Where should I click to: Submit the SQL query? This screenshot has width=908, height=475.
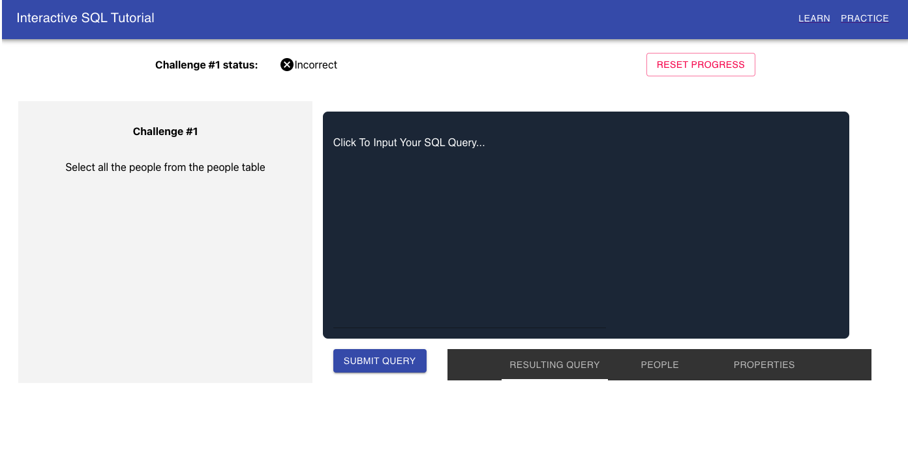[380, 361]
